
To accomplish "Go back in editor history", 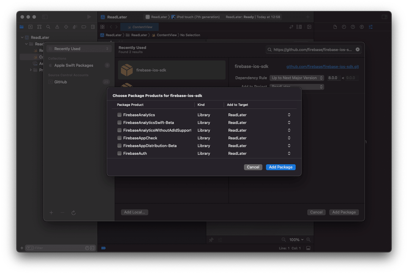I will (111, 27).
